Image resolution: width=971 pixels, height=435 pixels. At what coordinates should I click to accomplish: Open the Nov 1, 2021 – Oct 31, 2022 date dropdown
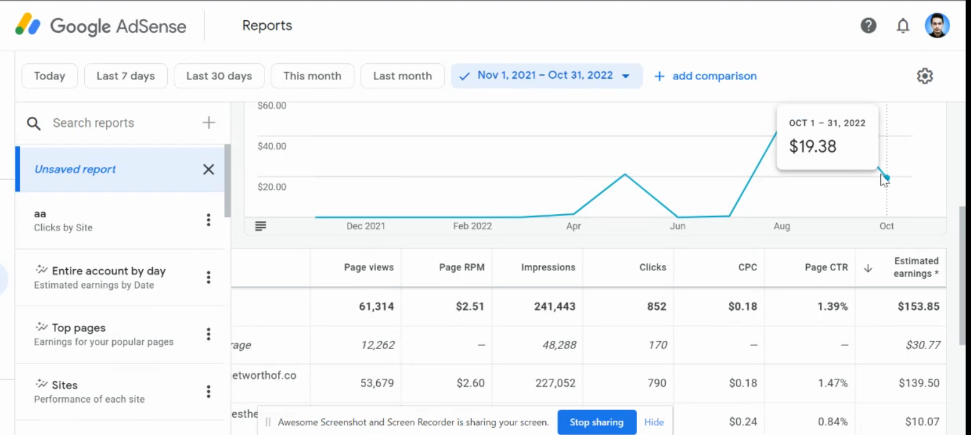click(546, 76)
